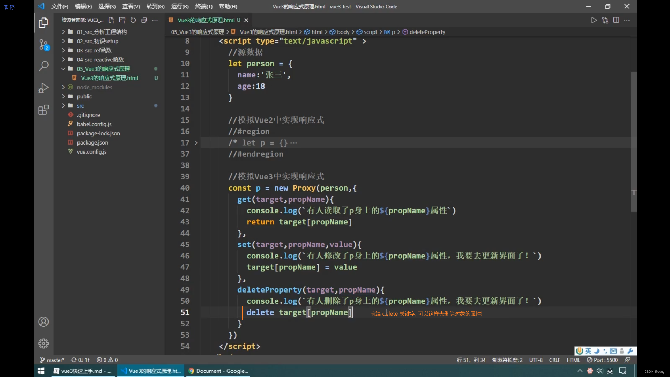Click the body breadcrumb item

point(340,32)
